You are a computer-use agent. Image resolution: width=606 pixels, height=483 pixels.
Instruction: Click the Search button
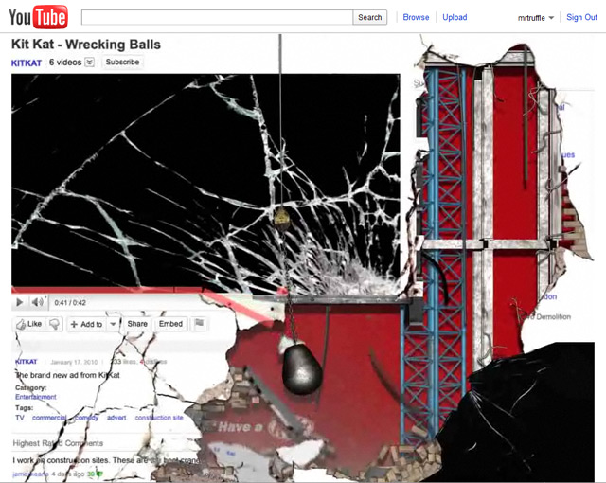pyautogui.click(x=370, y=17)
